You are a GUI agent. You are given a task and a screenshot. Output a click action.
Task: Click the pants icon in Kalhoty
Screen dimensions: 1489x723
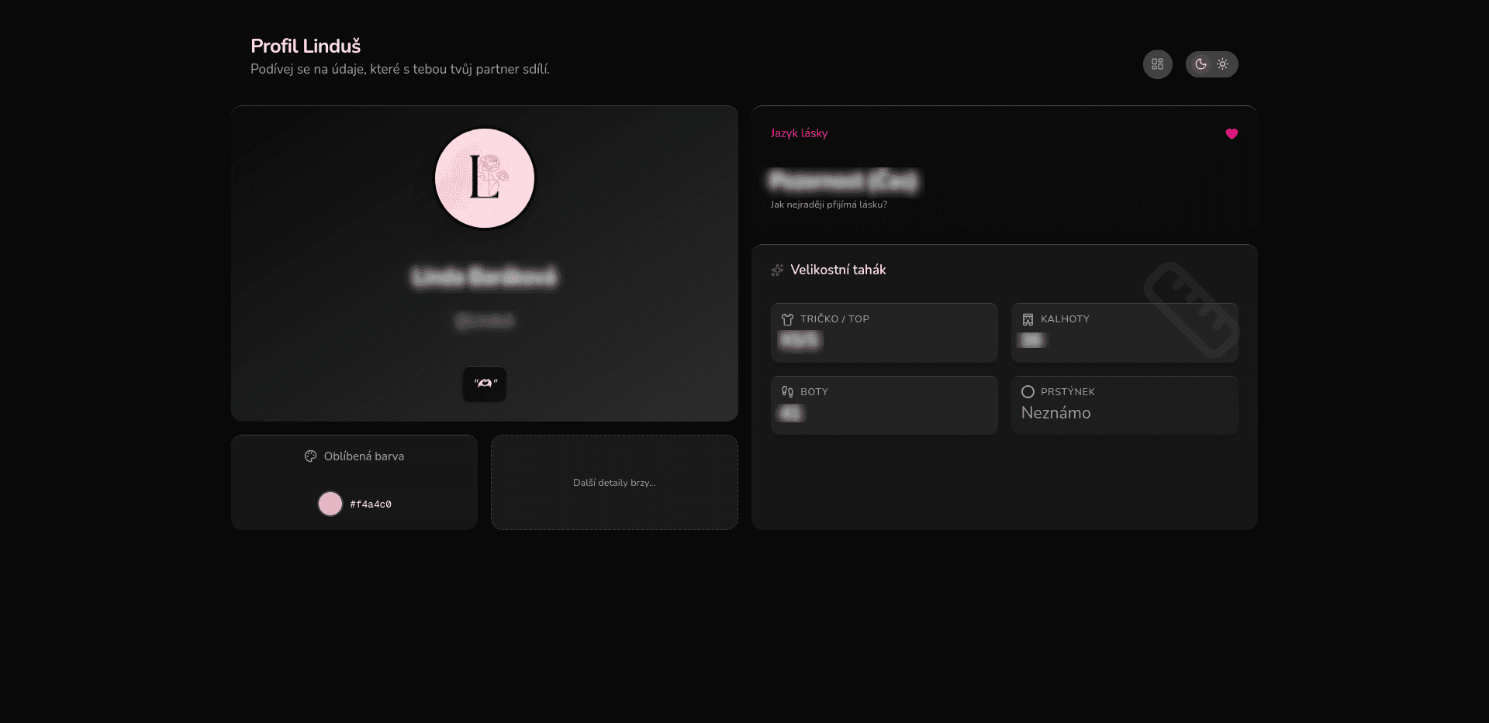point(1028,319)
